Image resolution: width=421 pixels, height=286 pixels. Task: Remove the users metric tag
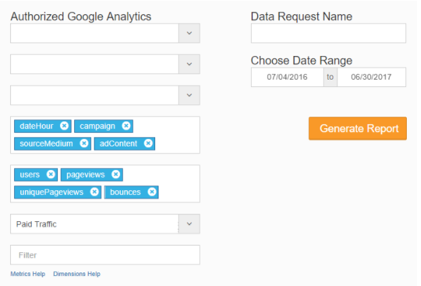[51, 175]
